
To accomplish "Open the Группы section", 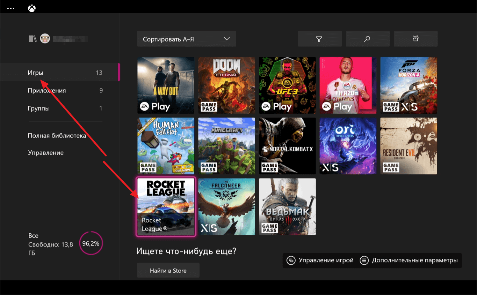I will coord(60,108).
